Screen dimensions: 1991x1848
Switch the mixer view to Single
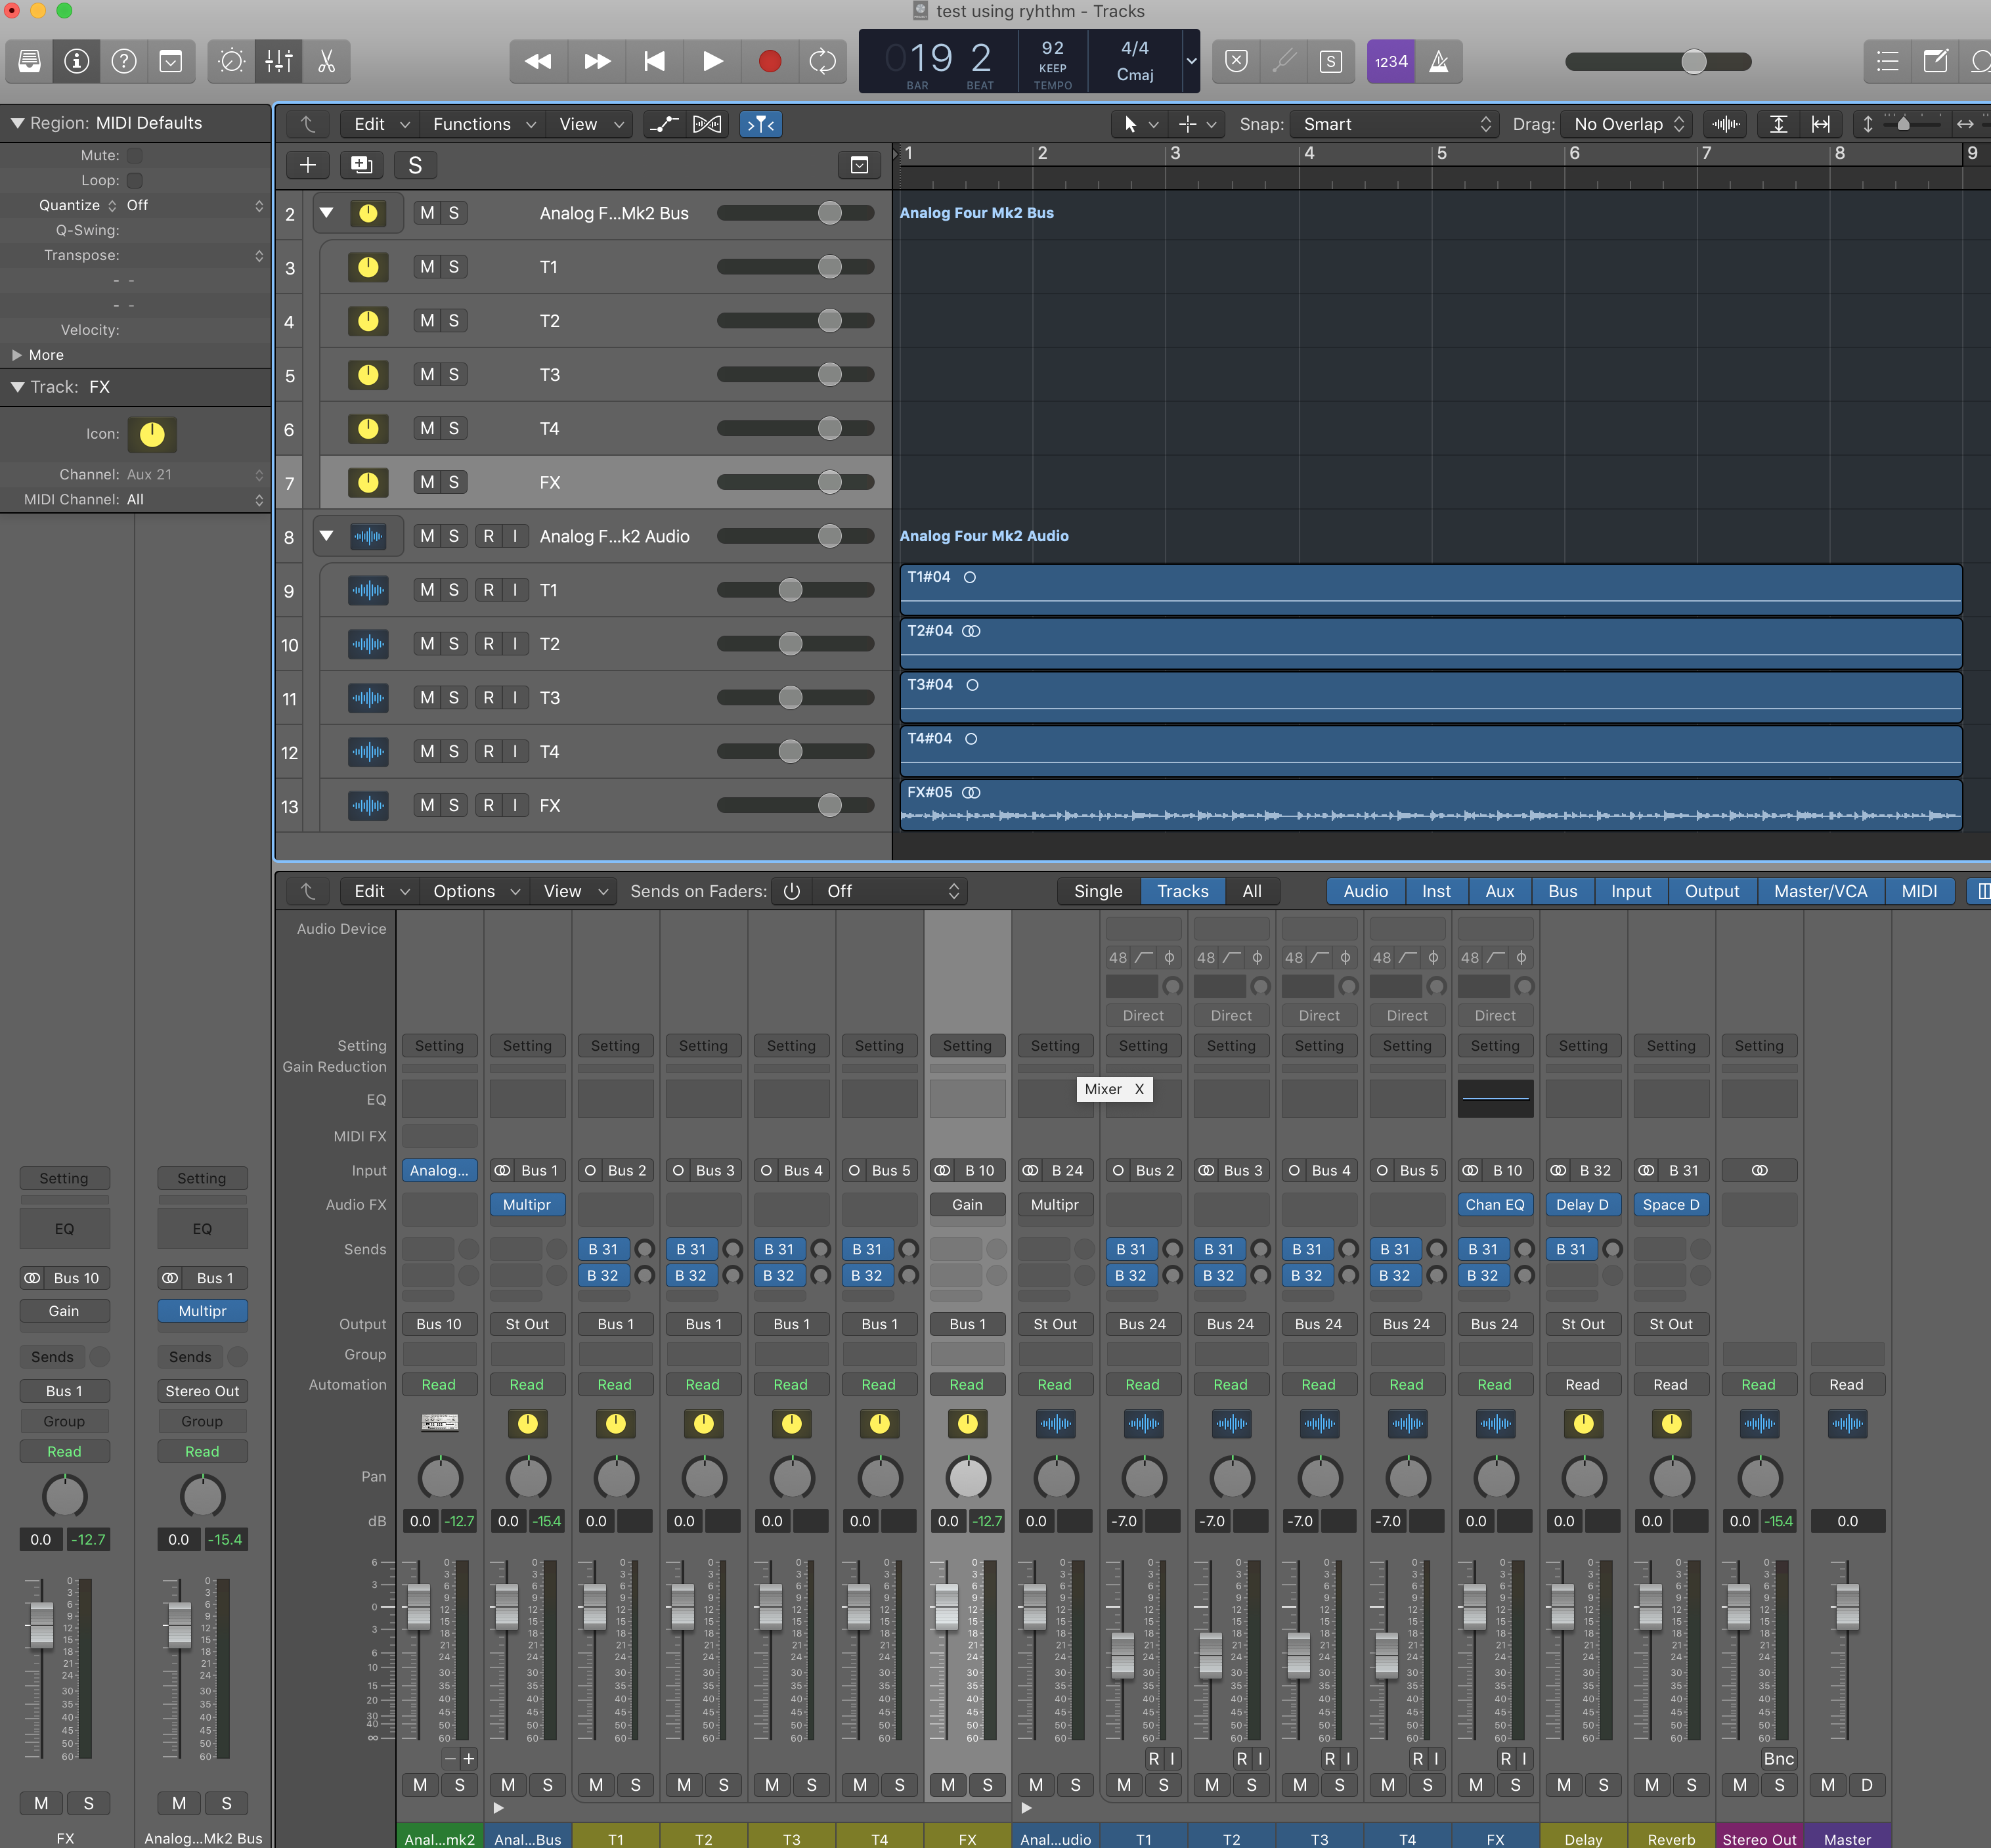(1097, 891)
